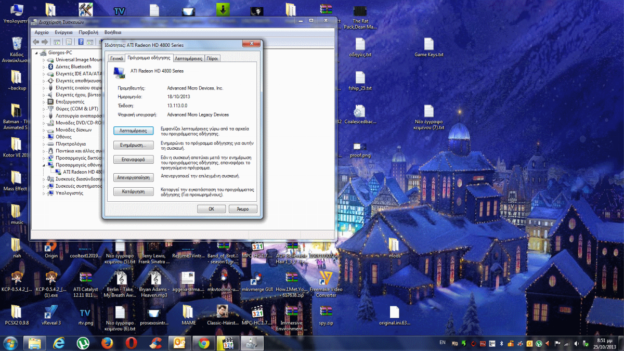Select Universal Image Mounter tree item
This screenshot has width=624, height=351.
74,60
